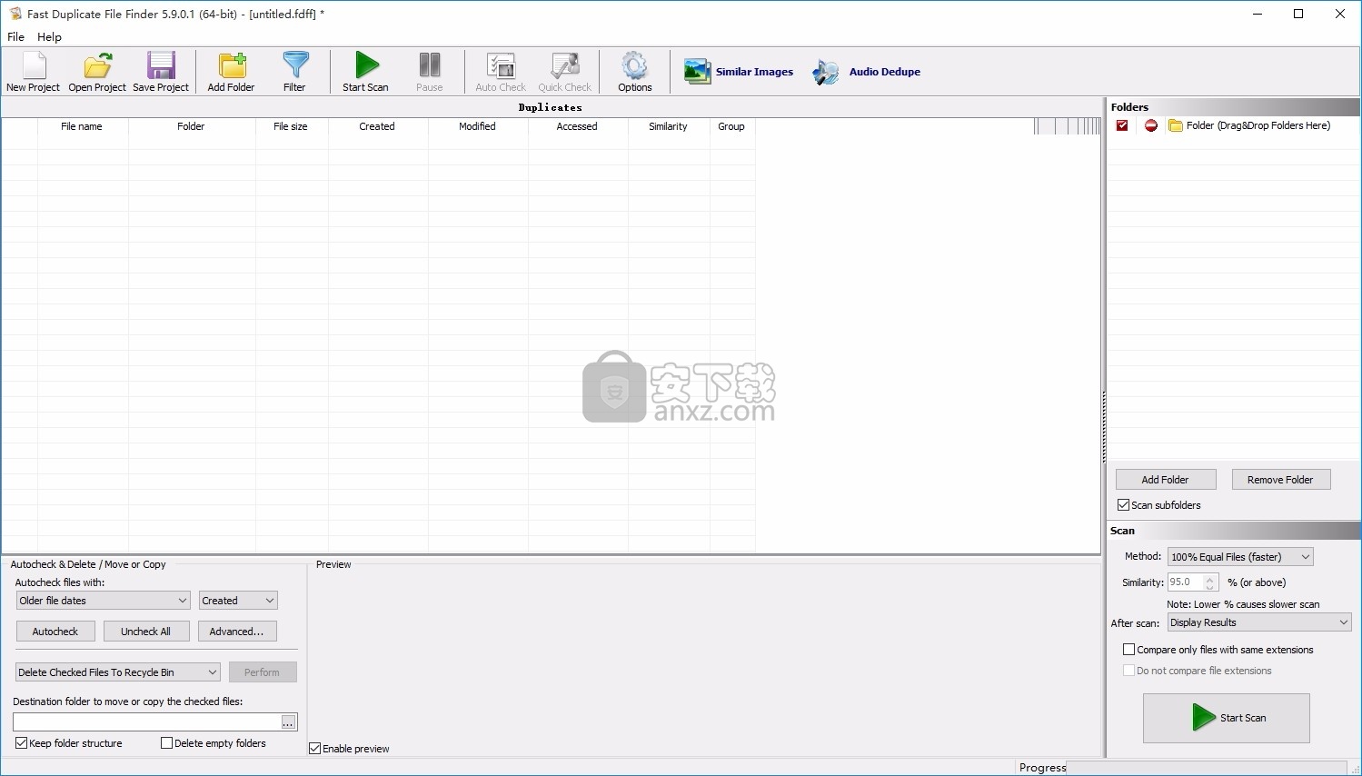Viewport: 1362px width, 776px height.
Task: Open Project from the toolbar
Action: (97, 72)
